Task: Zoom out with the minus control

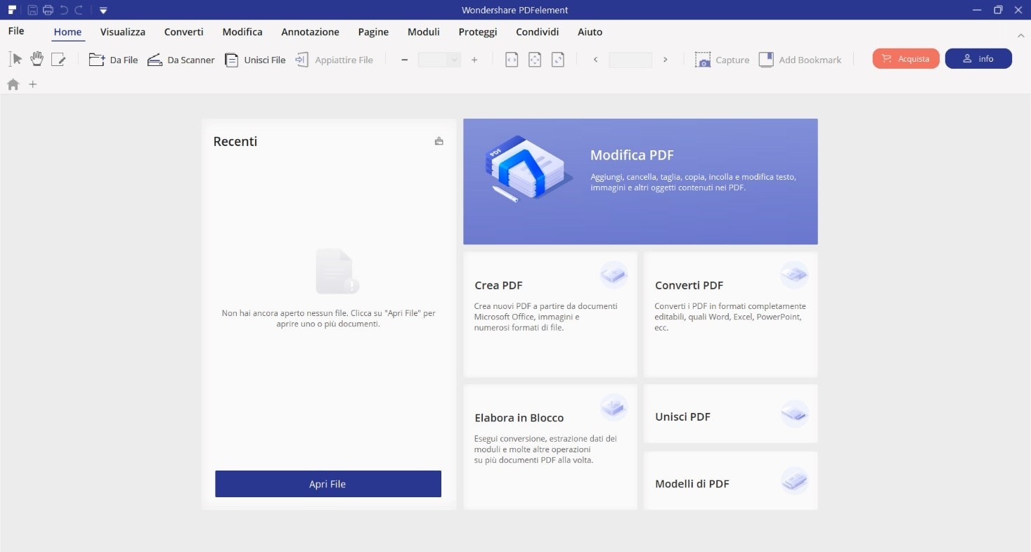Action: [404, 60]
